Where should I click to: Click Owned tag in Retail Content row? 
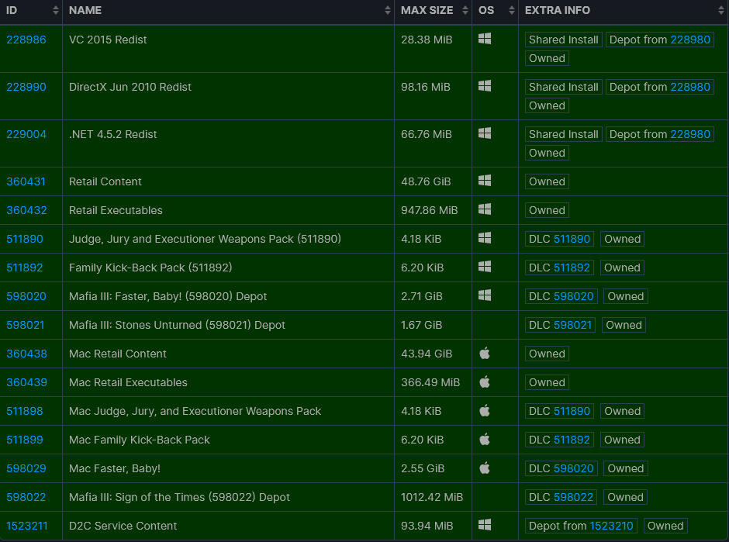(x=547, y=181)
